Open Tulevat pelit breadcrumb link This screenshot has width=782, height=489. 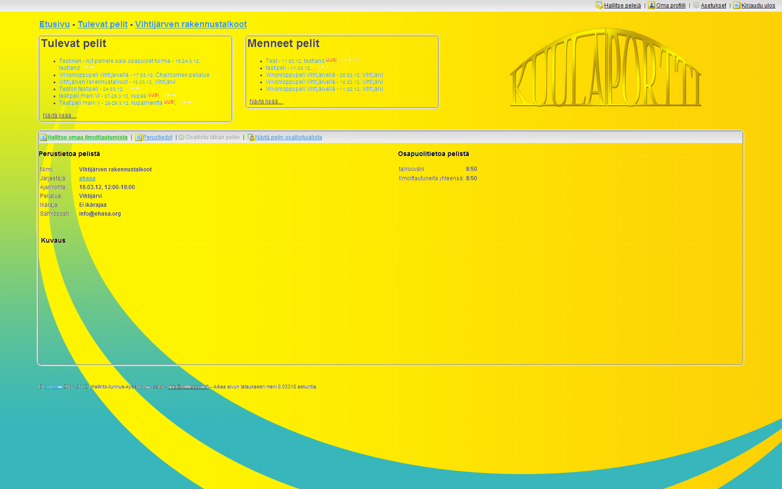[102, 24]
